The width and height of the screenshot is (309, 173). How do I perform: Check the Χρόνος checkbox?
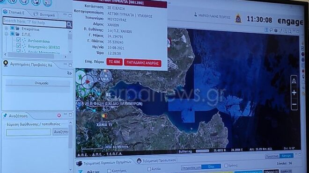click(x=226, y=166)
